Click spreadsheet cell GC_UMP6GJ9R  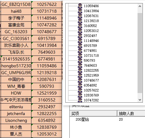[16, 73]
